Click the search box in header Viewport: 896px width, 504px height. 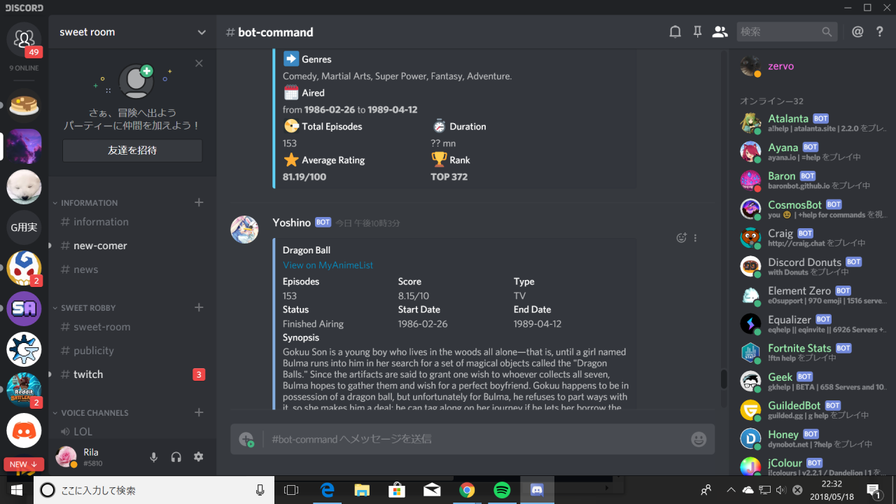(787, 31)
